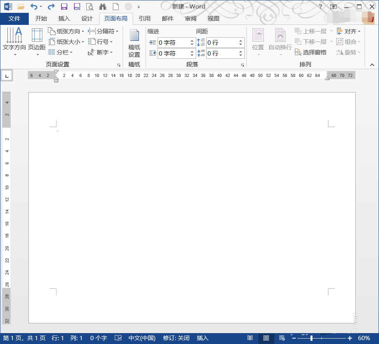Screen dimensions: 379x344
Task: Switch to read mode view in status bar
Action: click(x=250, y=338)
